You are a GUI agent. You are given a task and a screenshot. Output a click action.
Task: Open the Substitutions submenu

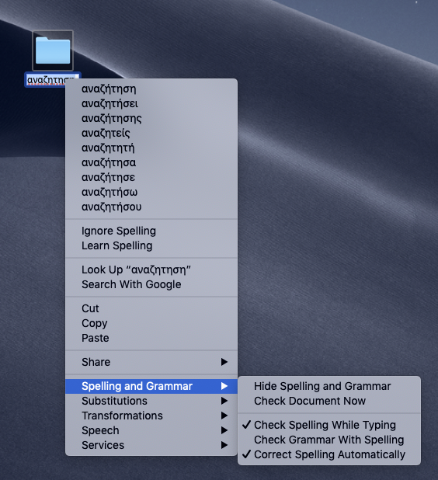click(x=151, y=401)
